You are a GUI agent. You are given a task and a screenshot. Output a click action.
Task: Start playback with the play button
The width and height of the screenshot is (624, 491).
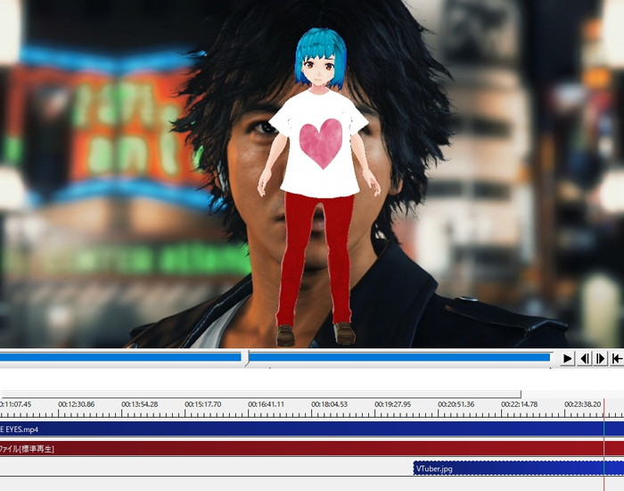[x=568, y=359]
